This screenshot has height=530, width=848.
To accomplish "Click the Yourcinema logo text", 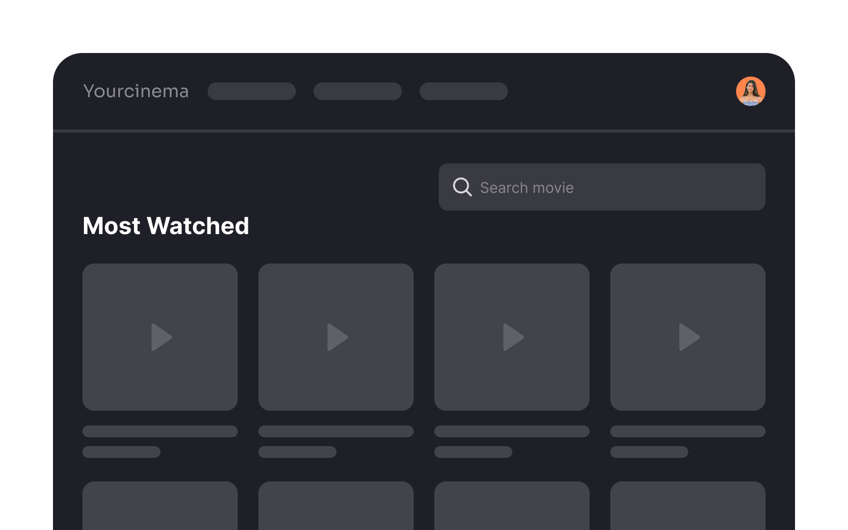I will 136,91.
